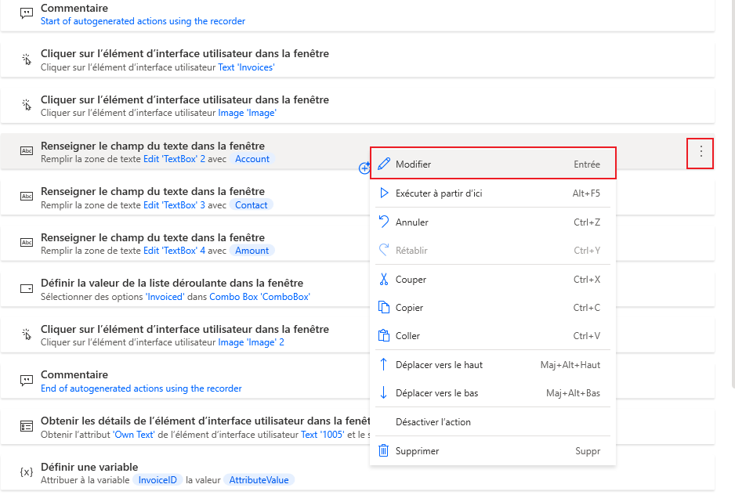Select 'Exécuter à partir d'ici' menu entry
The image size is (735, 495).
(x=493, y=193)
